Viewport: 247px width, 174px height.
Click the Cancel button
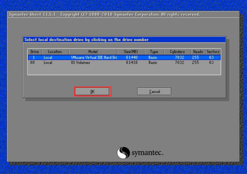pos(154,91)
